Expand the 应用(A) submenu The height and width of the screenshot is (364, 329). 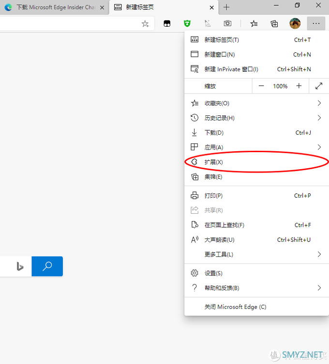tap(257, 147)
